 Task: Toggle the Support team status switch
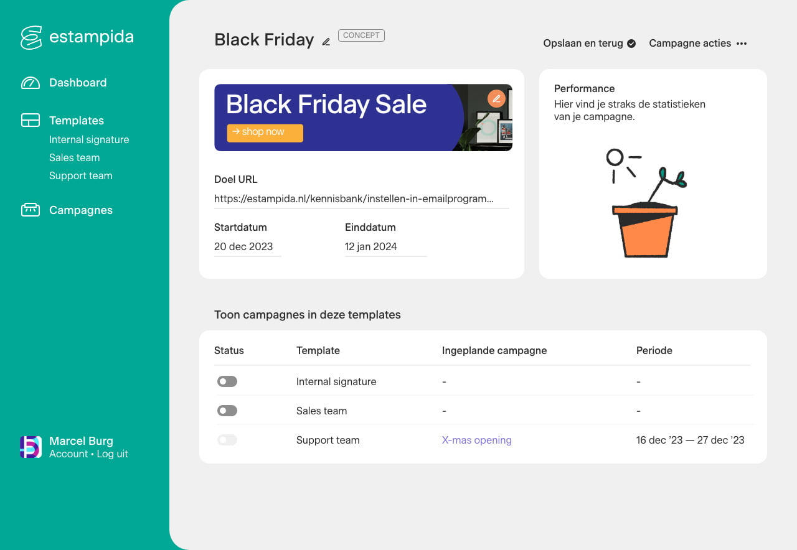227,440
